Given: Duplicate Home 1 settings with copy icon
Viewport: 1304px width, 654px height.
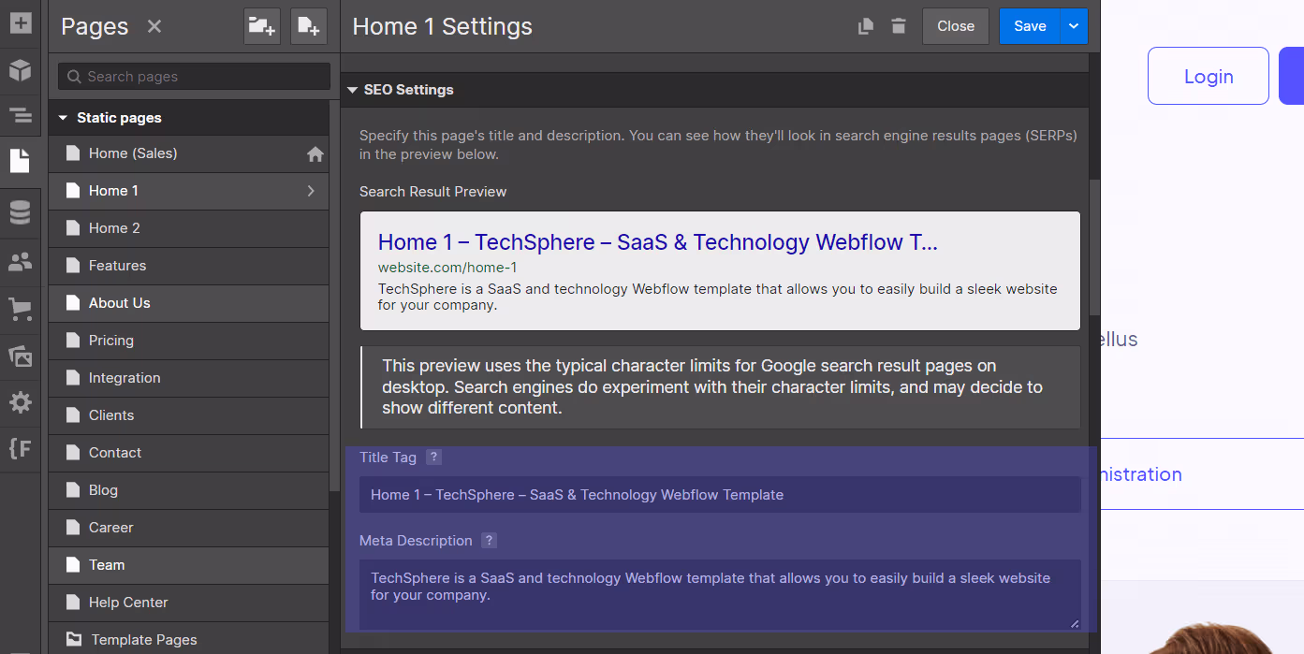Looking at the screenshot, I should [x=863, y=26].
